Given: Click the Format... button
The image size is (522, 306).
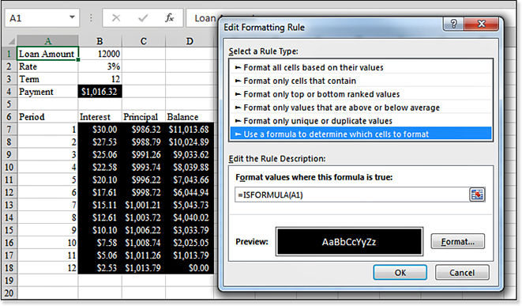Looking at the screenshot, I should (x=458, y=241).
